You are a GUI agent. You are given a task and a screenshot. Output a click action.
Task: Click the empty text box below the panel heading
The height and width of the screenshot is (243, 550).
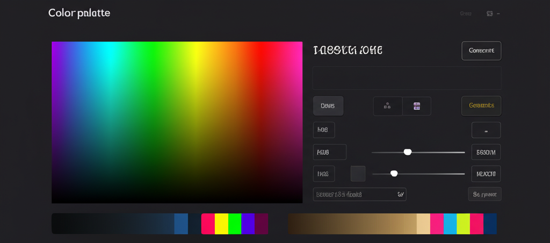pos(407,78)
